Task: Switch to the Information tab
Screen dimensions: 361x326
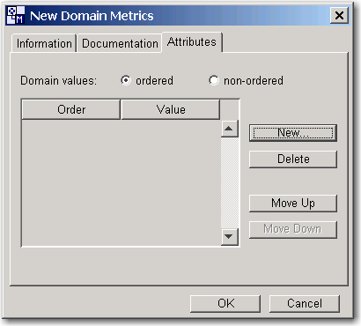Action: pos(44,43)
